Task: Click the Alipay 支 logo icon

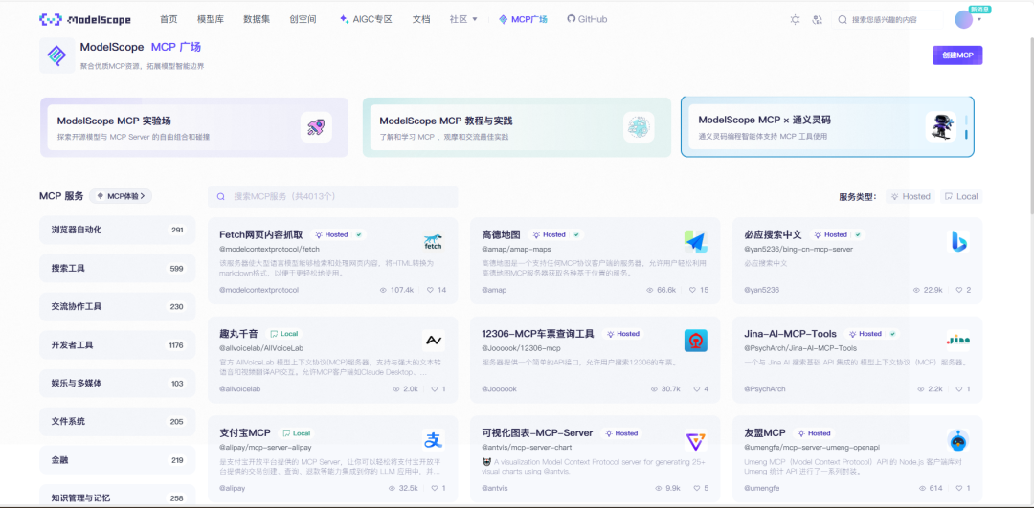Action: (x=433, y=439)
